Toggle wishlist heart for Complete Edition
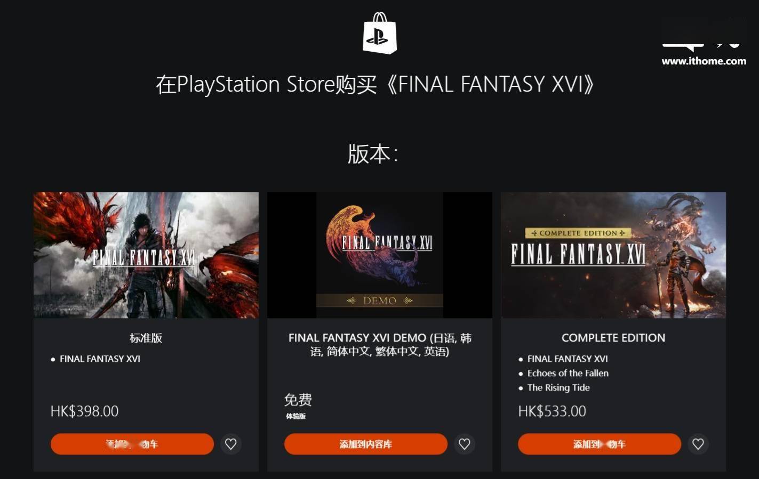 tap(698, 444)
